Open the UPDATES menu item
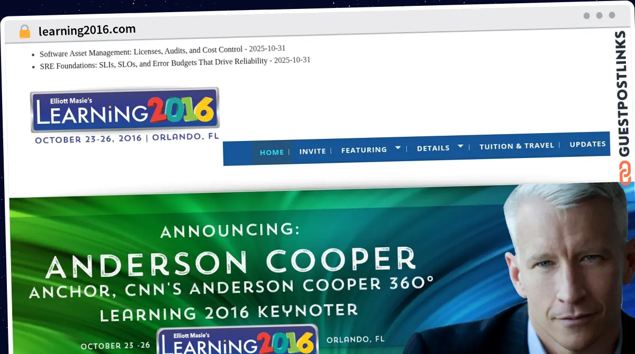 coord(588,144)
